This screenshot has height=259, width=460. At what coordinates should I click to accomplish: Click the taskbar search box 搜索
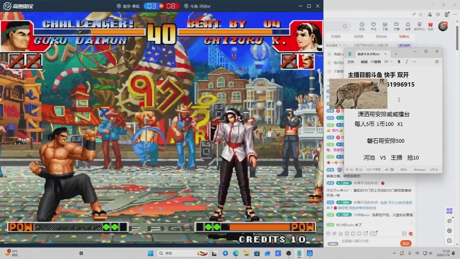point(183,253)
